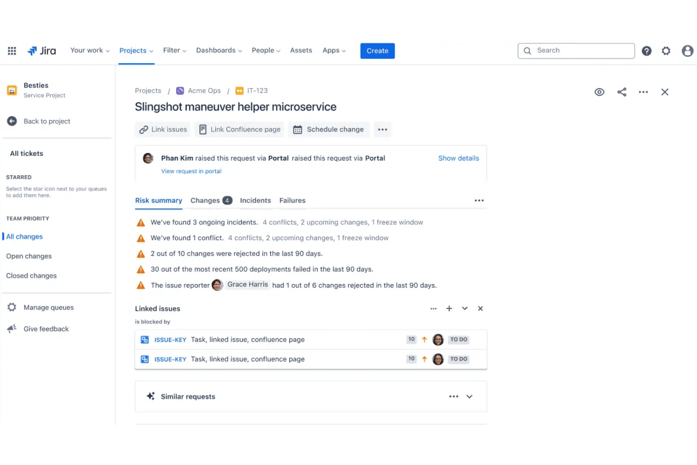The height and width of the screenshot is (465, 697).
Task: Toggle the watch issue eye icon
Action: pos(599,92)
